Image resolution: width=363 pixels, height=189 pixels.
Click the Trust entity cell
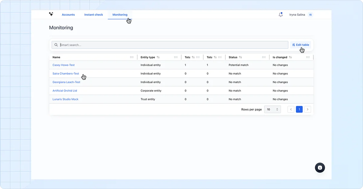(148, 99)
